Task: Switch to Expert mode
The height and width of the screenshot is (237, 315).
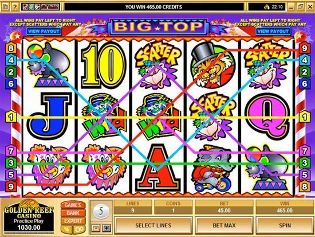Action: coord(73,221)
